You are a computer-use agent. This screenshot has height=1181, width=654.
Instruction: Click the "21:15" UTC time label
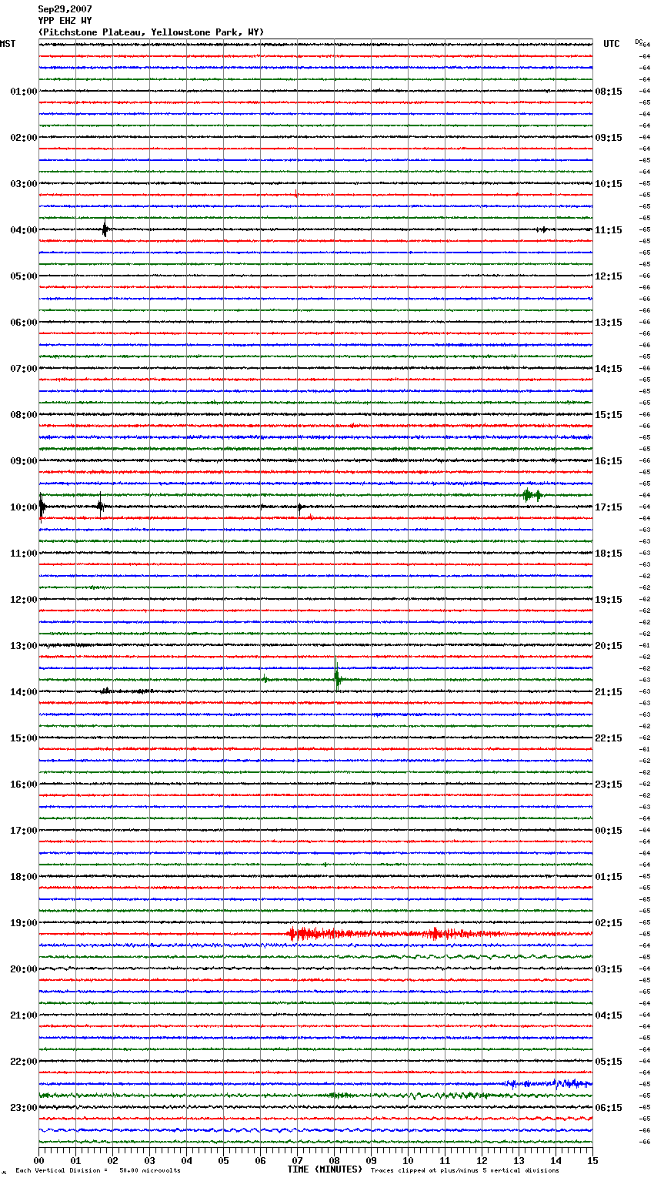coord(609,692)
